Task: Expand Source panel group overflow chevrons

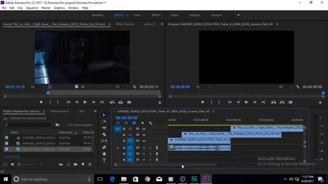Action: click(162, 24)
